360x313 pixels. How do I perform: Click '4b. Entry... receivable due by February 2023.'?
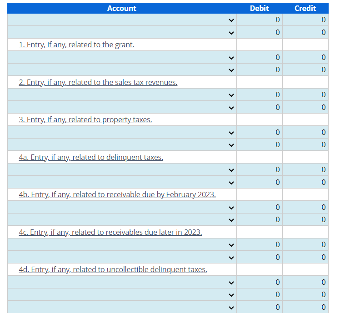[117, 194]
